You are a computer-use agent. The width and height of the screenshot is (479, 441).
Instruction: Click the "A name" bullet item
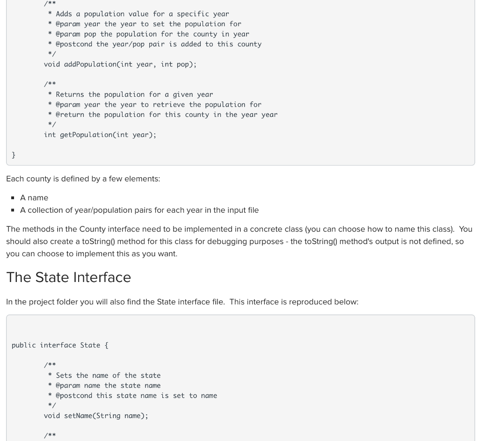pos(34,198)
